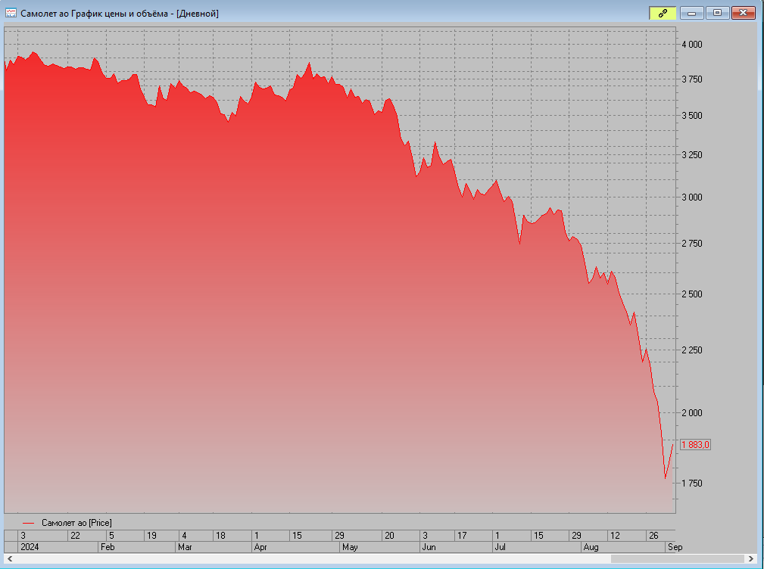This screenshot has height=569, width=764.
Task: Click the 3 750 price axis label
Action: pyautogui.click(x=692, y=79)
